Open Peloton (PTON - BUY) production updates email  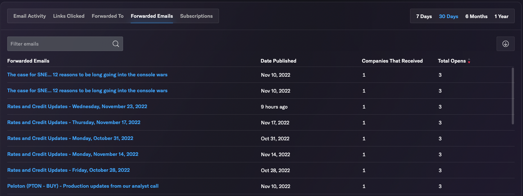[83, 186]
